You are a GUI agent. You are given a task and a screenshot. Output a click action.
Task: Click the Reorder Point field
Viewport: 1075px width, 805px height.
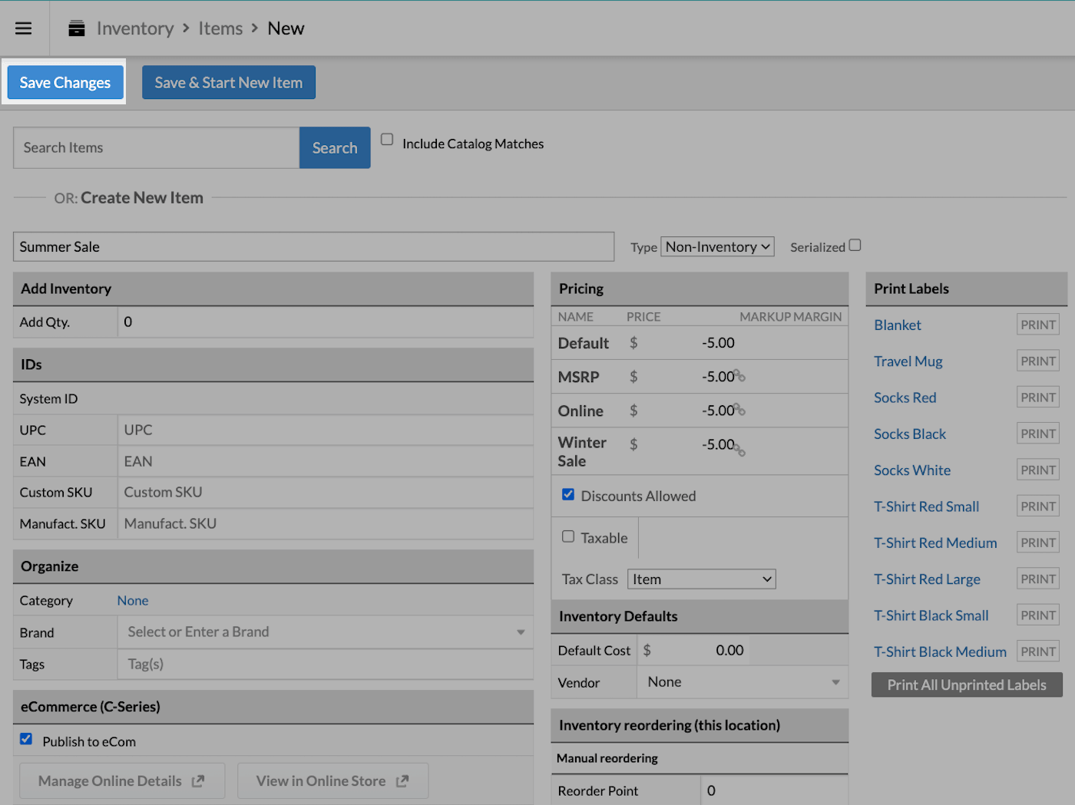point(775,790)
